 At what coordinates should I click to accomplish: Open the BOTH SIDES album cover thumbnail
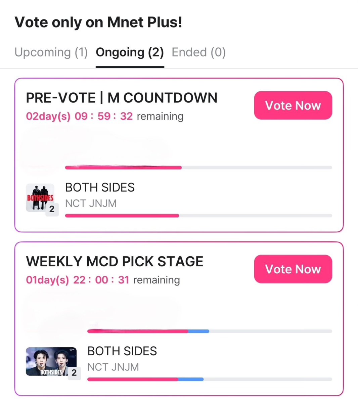40,198
